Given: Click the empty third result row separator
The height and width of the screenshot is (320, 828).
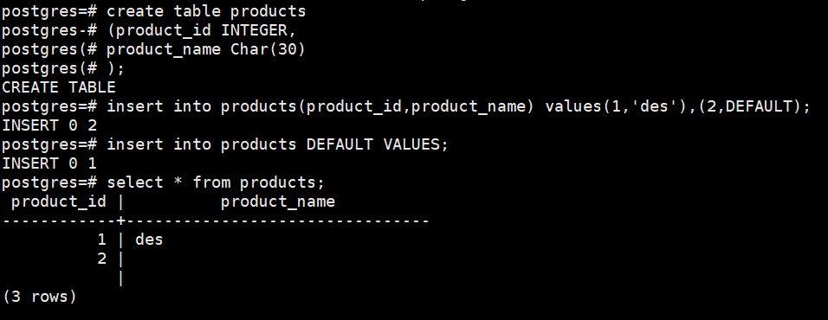Looking at the screenshot, I should (x=121, y=278).
